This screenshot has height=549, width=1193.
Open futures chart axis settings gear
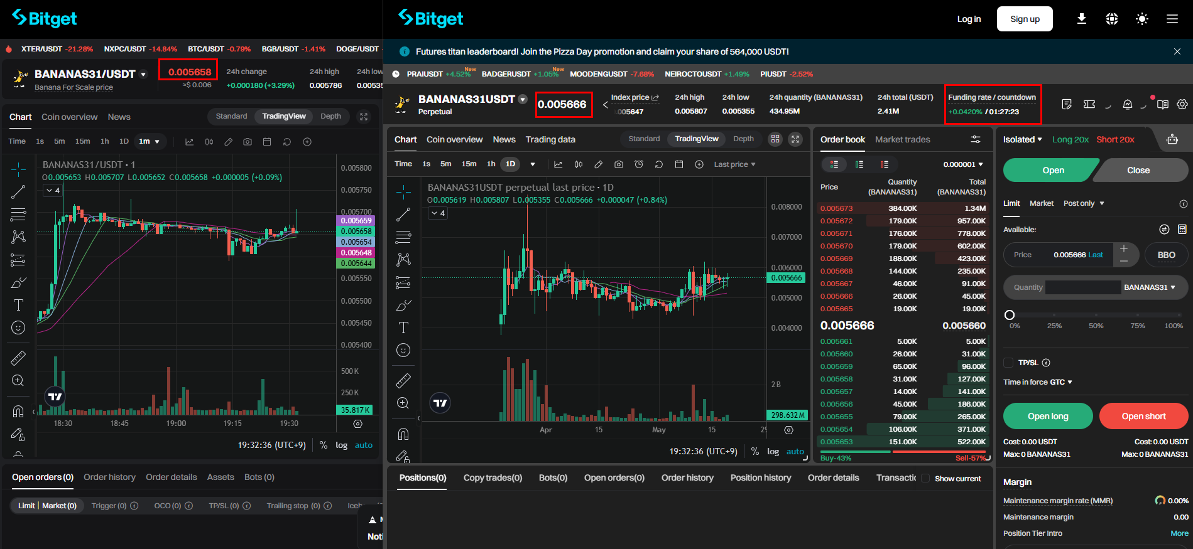[788, 430]
